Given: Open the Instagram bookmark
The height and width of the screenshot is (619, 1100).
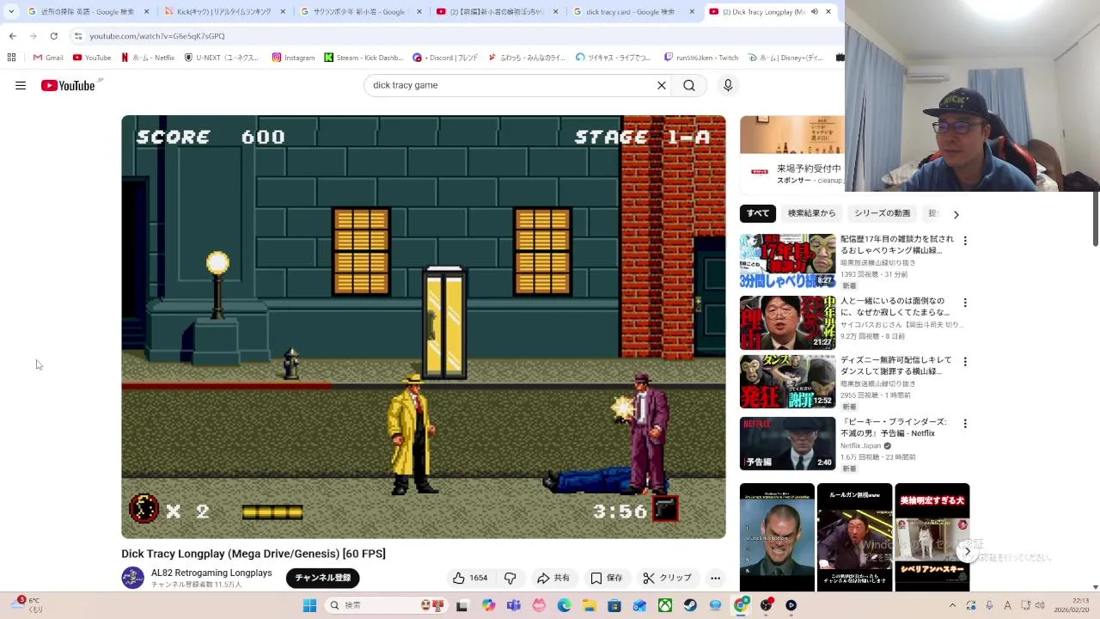Looking at the screenshot, I should tap(294, 58).
